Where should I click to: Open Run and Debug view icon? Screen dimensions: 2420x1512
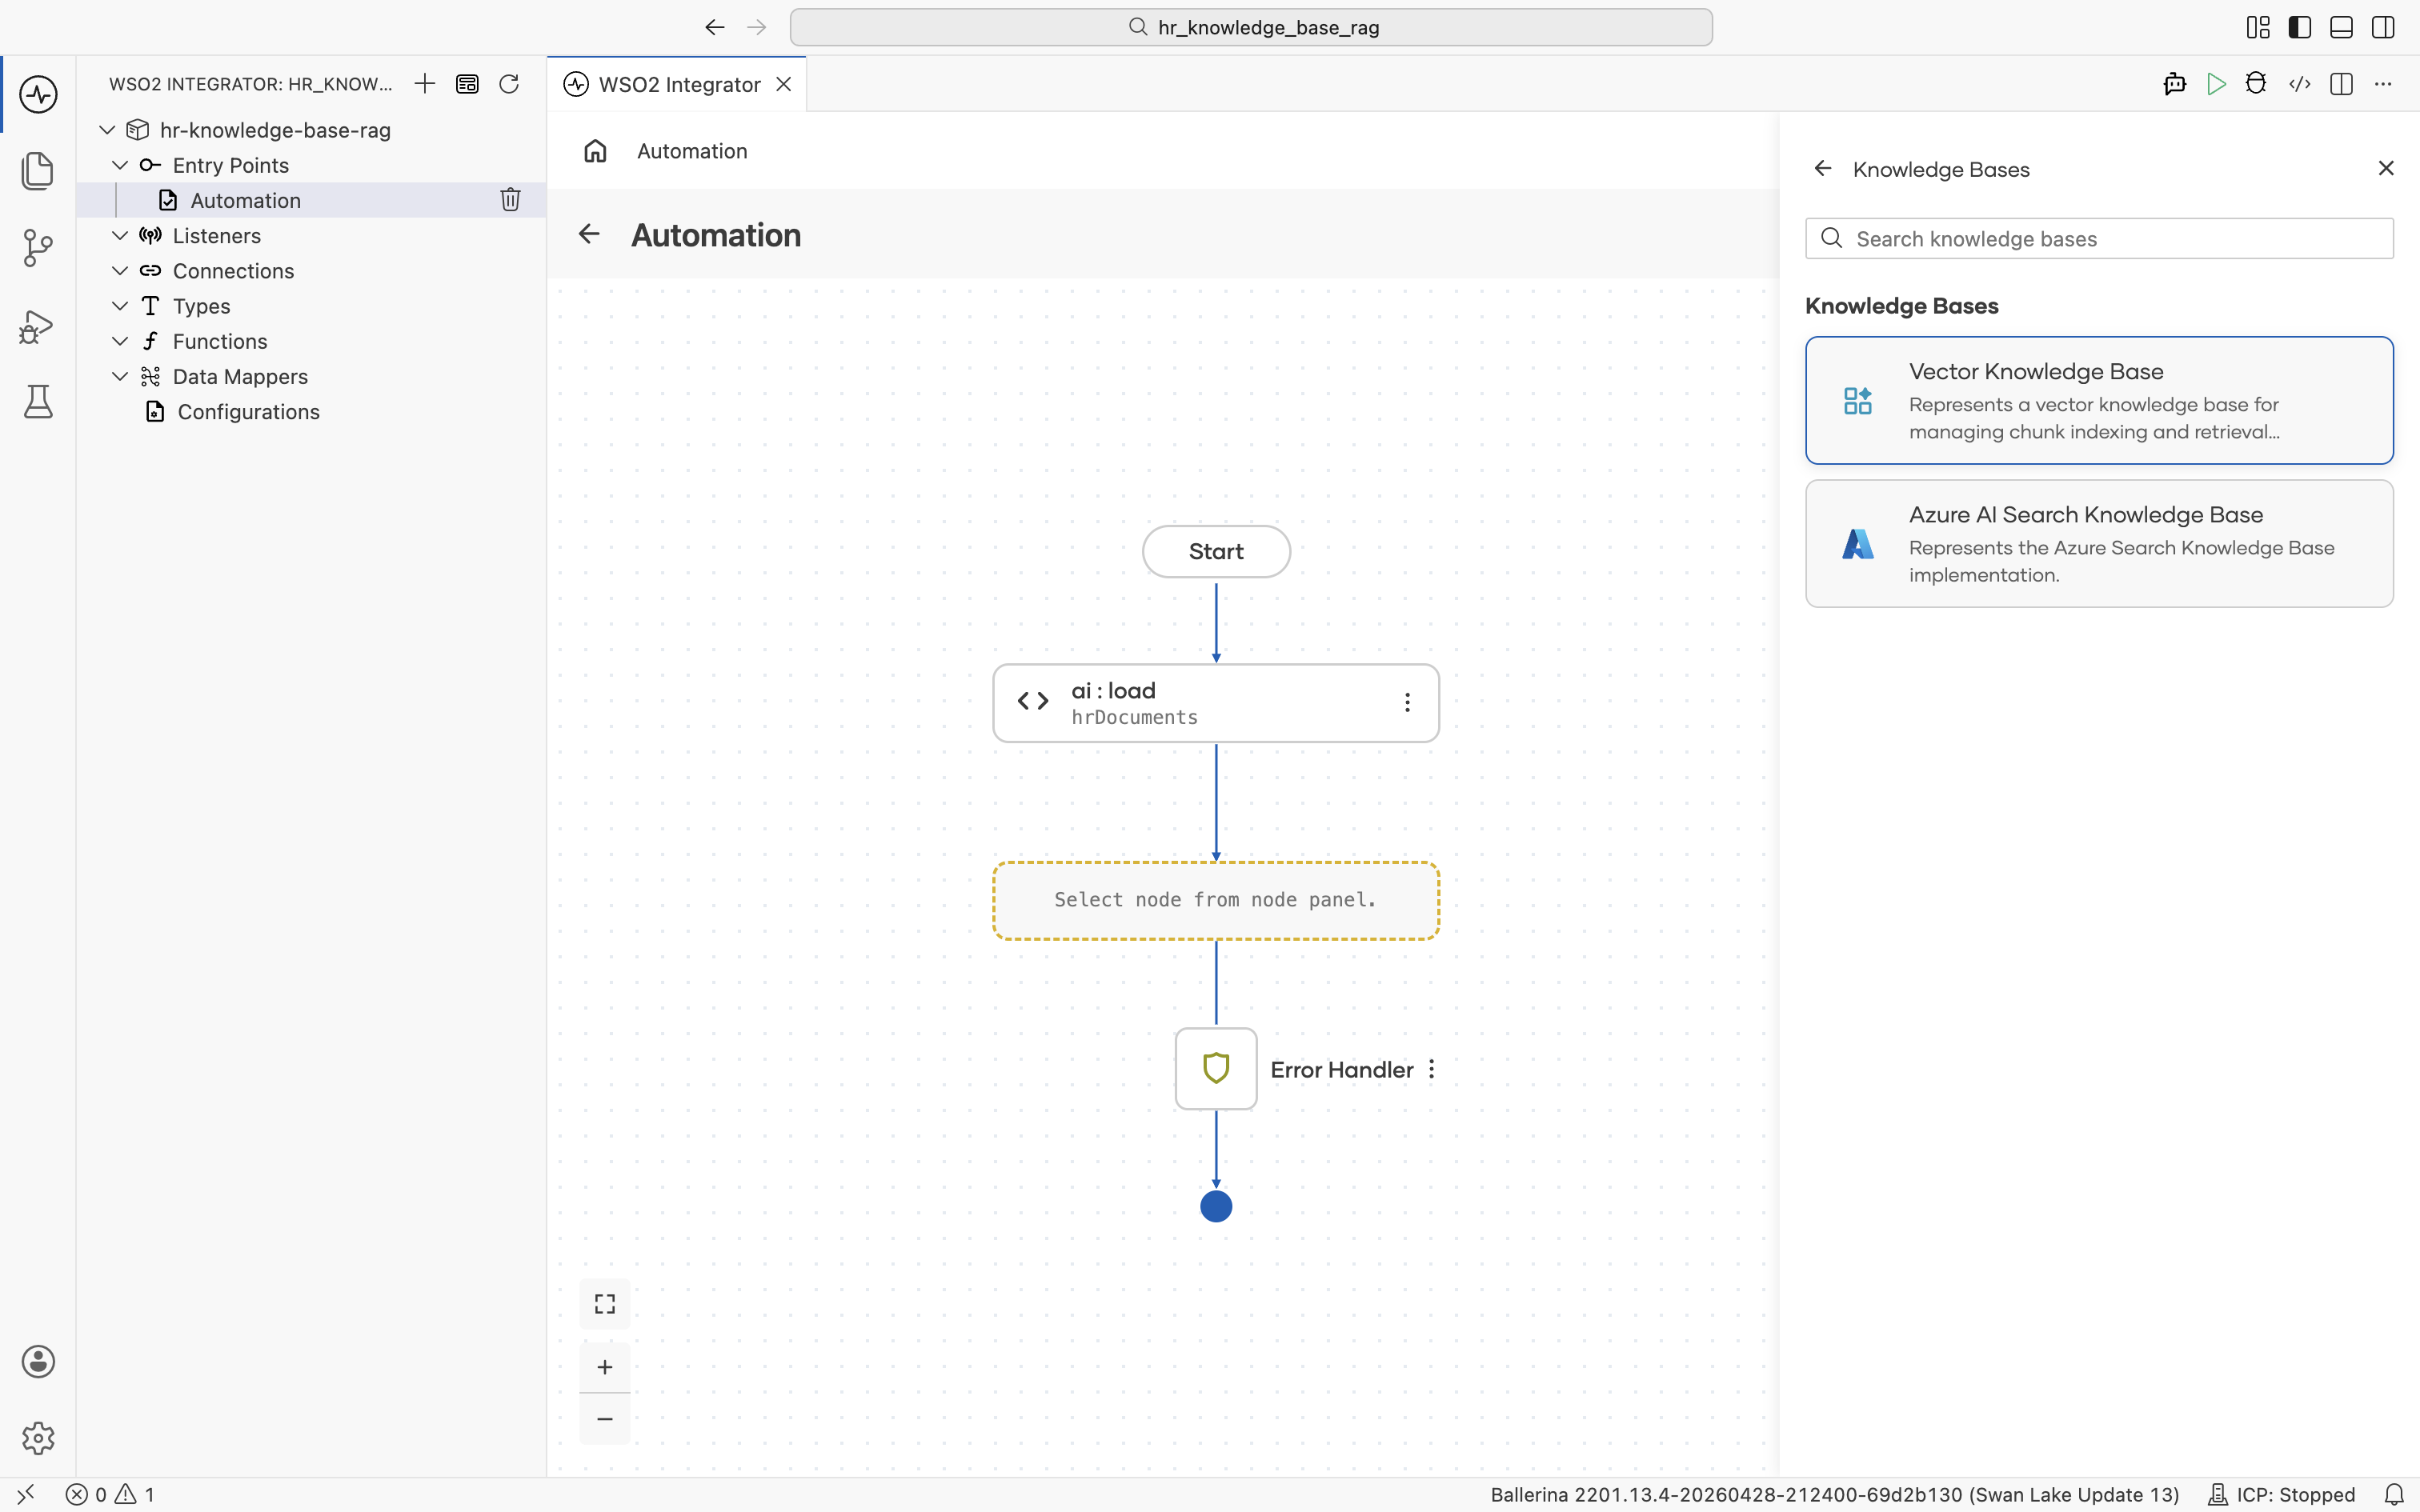click(38, 326)
